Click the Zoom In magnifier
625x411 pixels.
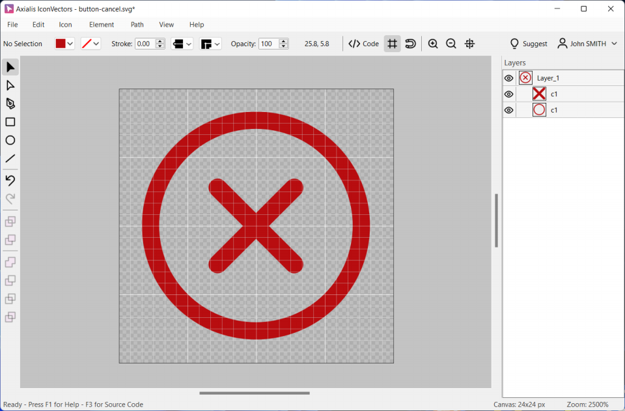click(x=433, y=44)
